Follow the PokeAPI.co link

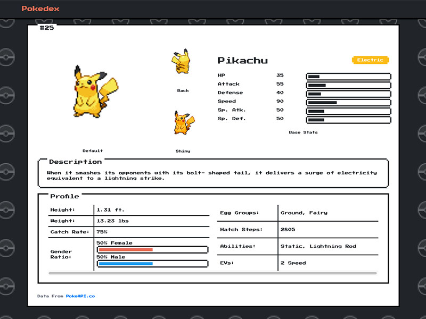(80, 296)
